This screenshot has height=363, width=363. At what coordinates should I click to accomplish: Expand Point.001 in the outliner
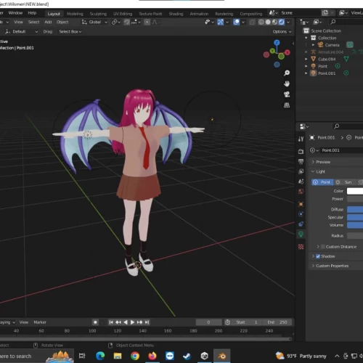pyautogui.click(x=306, y=73)
